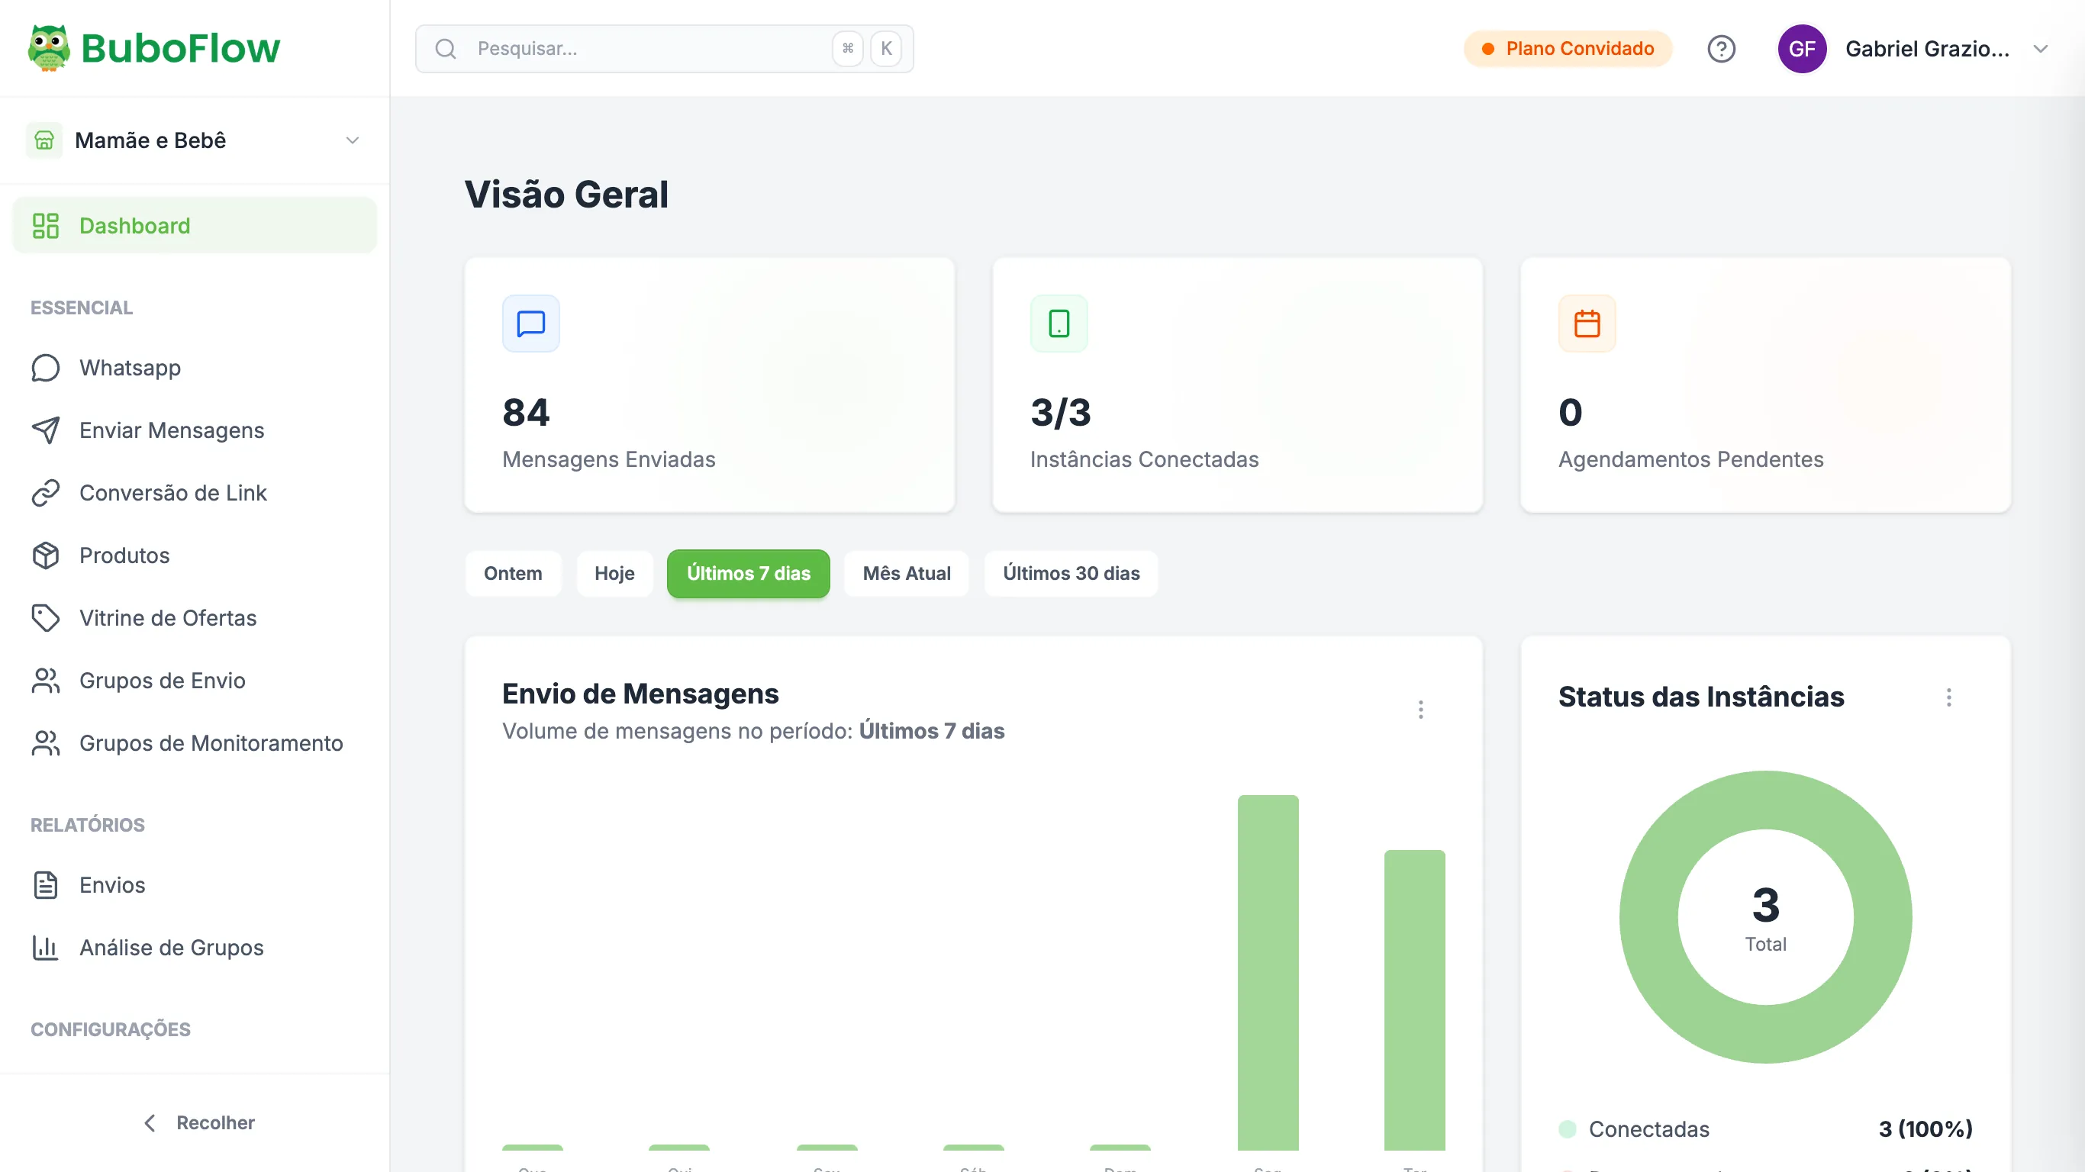Select the Últimos 30 dias filter

tap(1070, 573)
